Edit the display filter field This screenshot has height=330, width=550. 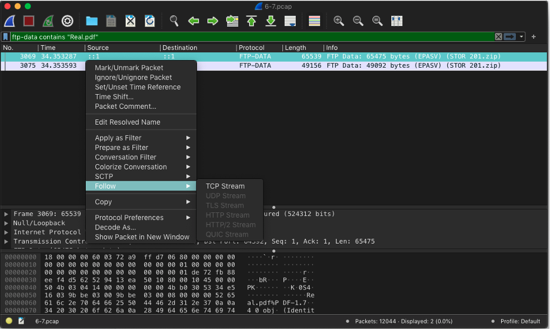click(x=252, y=37)
